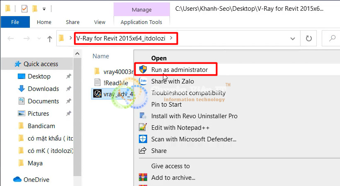Choose Edit with Notepad++

click(x=180, y=128)
